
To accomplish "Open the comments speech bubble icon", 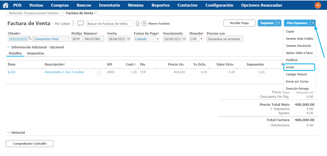I will coord(80,24).
